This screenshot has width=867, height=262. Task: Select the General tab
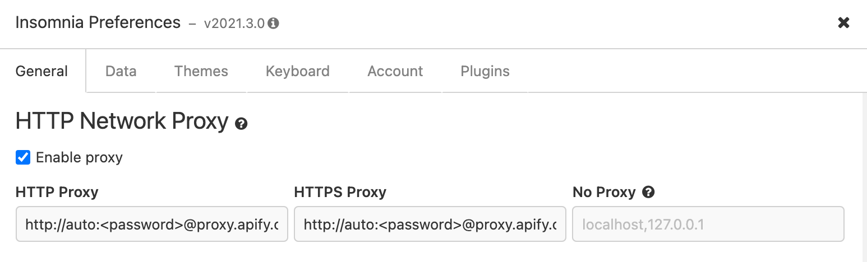tap(42, 71)
